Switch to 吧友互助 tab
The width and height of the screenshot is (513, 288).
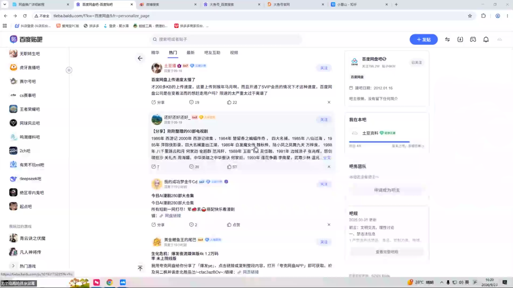(212, 53)
